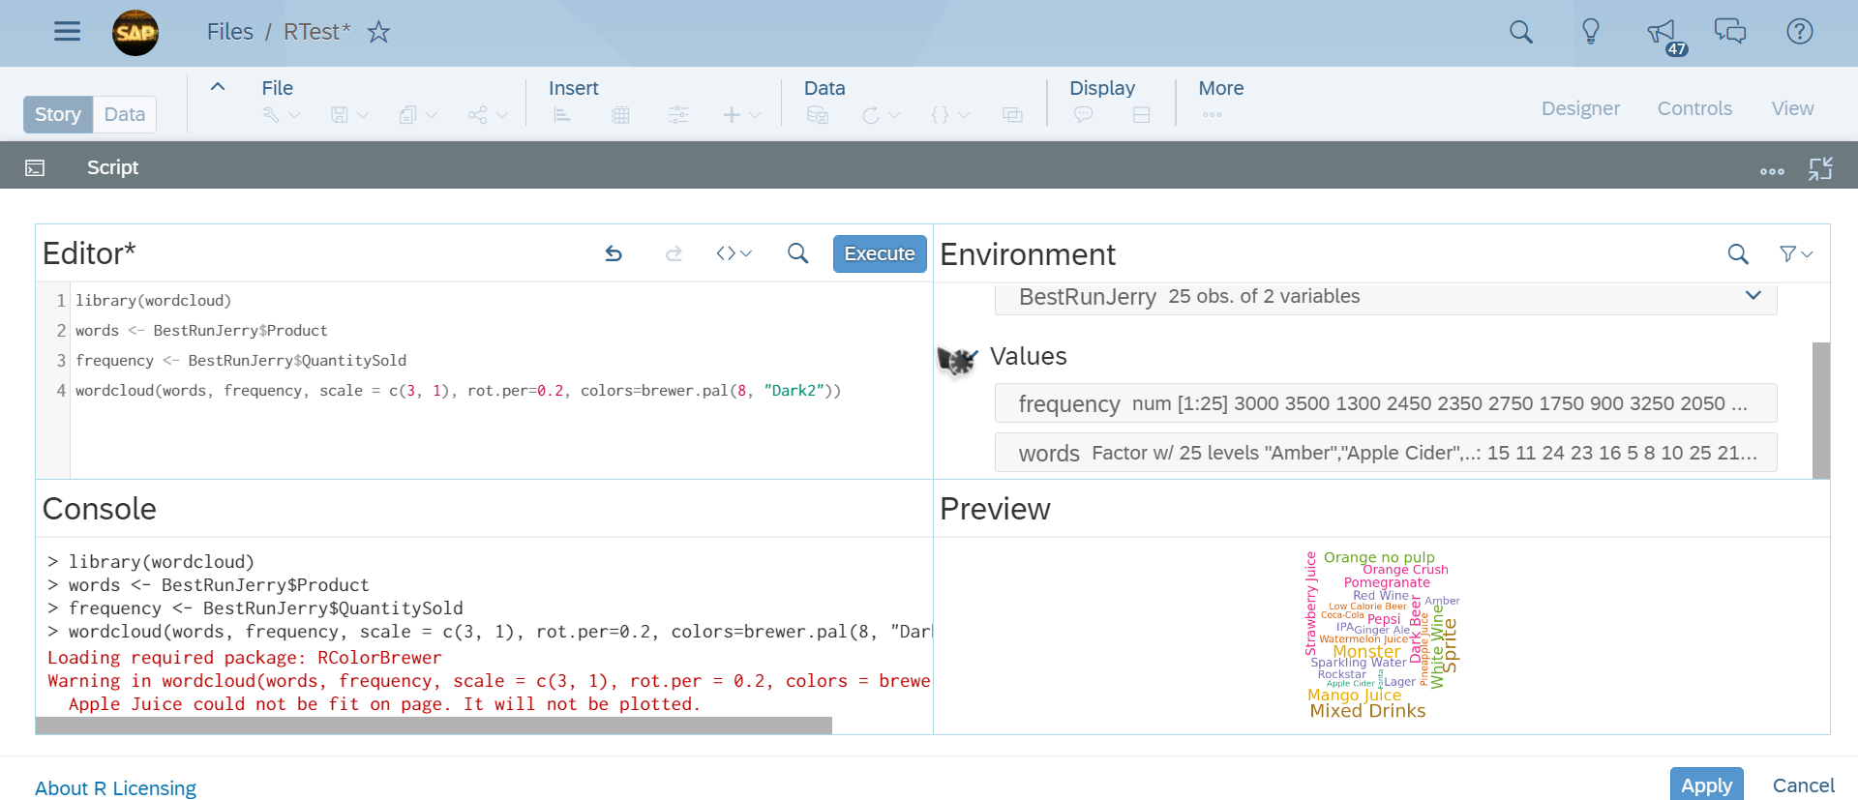Mark RTest as favorite with star
1858x800 pixels.
378,32
